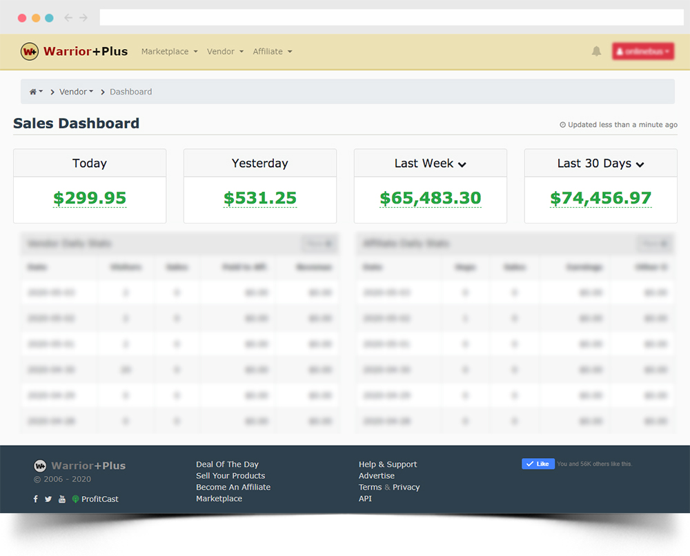The width and height of the screenshot is (690, 556).
Task: Click the 'Updated less than a minute ago' text
Action: coord(622,125)
